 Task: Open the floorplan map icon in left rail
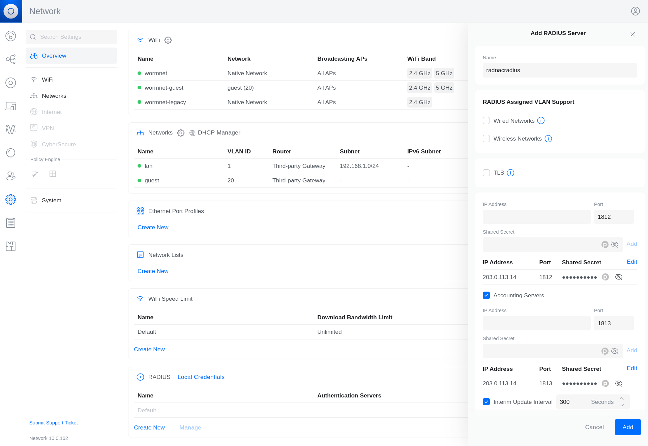[x=11, y=246]
